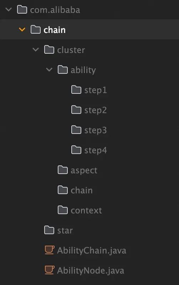Image resolution: width=179 pixels, height=285 pixels.
Task: Open the AbilityChain.java file
Action: 92,250
